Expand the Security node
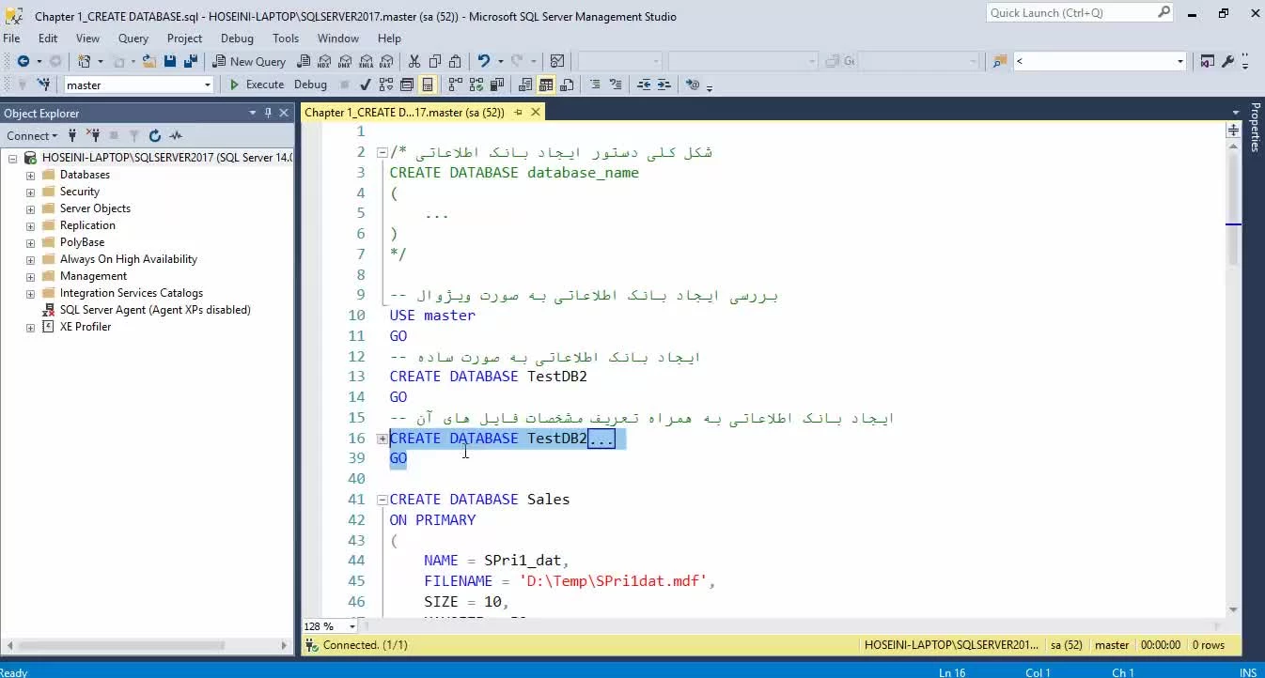1265x678 pixels. 30,193
